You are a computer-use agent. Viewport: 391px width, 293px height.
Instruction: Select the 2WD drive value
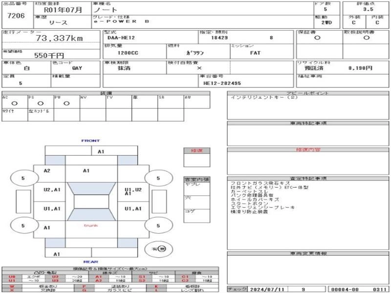pyautogui.click(x=326, y=22)
